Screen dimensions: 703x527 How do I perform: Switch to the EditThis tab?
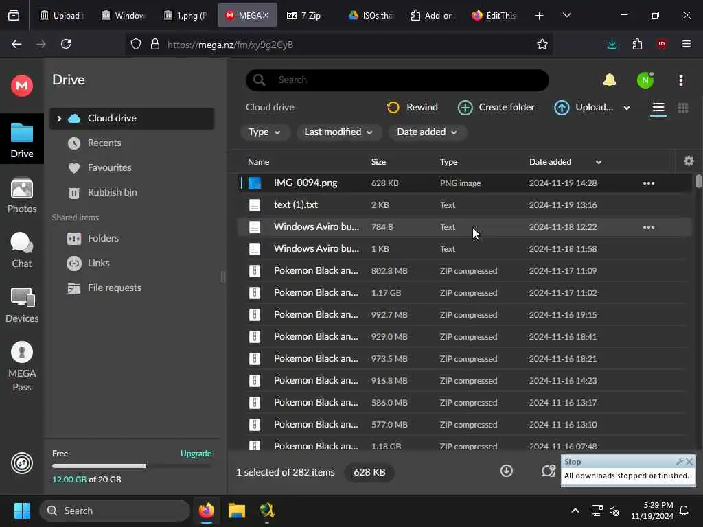(x=494, y=15)
